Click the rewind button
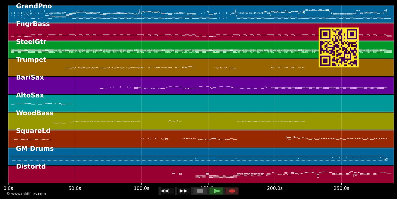The width and height of the screenshot is (397, 199). point(168,191)
